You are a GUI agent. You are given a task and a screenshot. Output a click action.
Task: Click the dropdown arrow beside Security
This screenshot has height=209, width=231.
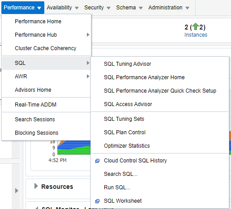pos(109,8)
